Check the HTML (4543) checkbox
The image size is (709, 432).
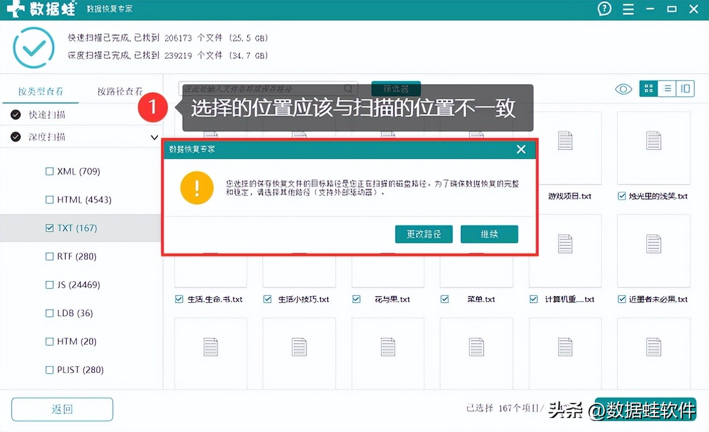(x=49, y=200)
